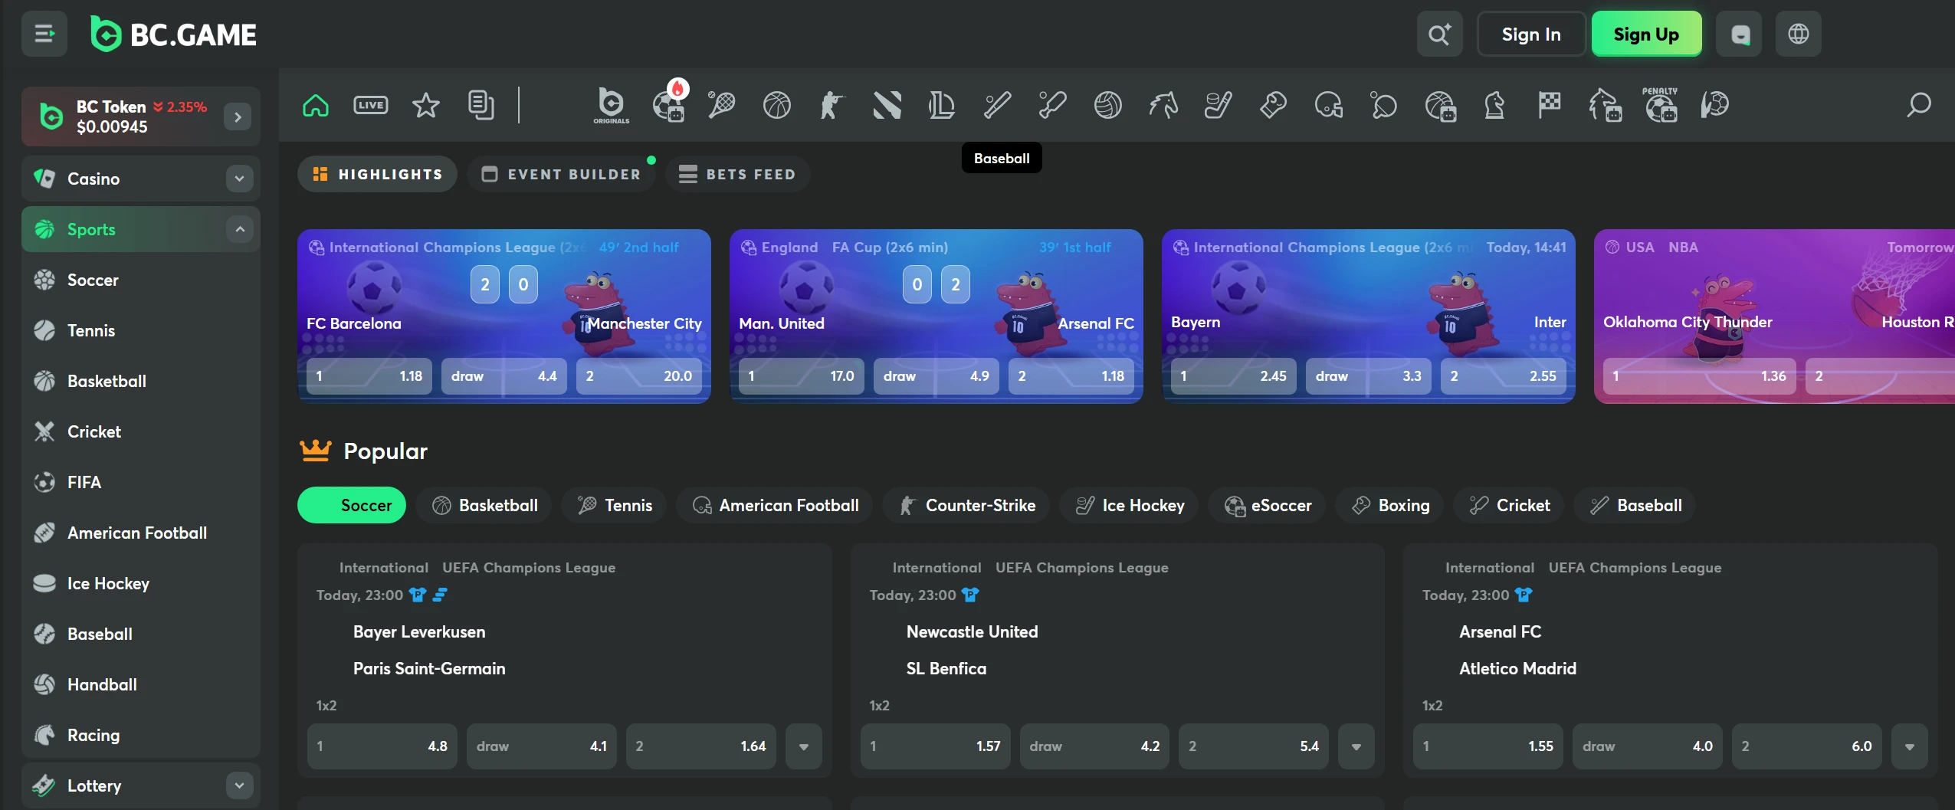Expand the Lottery section chevron
The width and height of the screenshot is (1955, 810).
[239, 785]
